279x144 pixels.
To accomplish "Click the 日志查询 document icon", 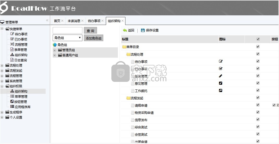I will click(x=12, y=60).
